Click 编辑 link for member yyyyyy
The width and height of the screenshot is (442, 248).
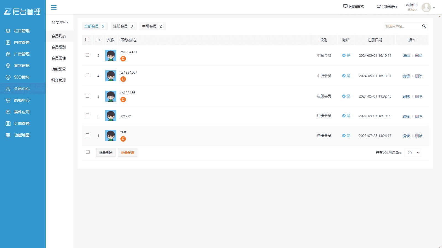406,116
